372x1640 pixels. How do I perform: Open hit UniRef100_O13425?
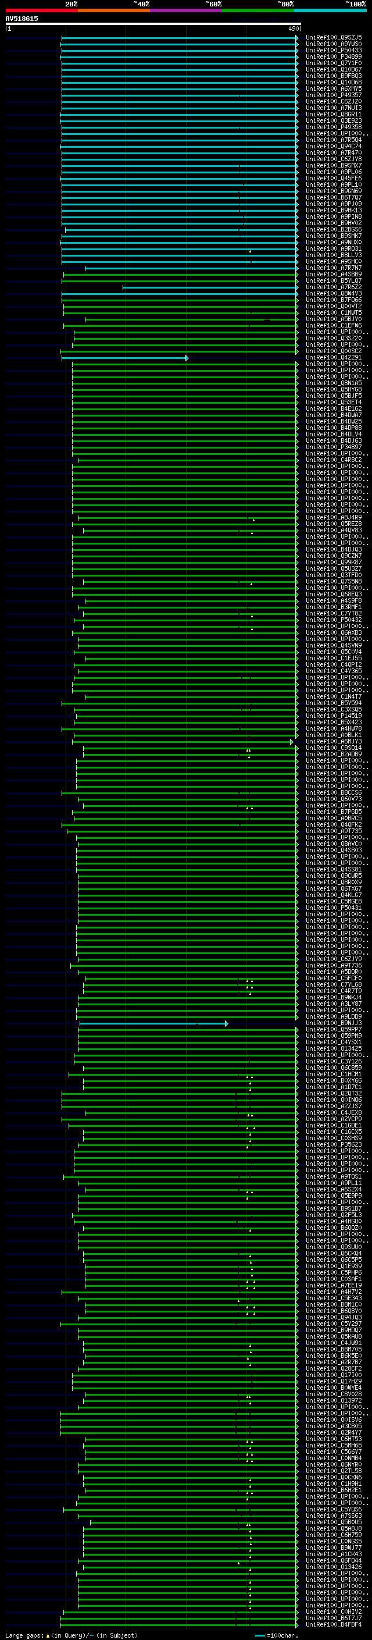[x=334, y=1049]
